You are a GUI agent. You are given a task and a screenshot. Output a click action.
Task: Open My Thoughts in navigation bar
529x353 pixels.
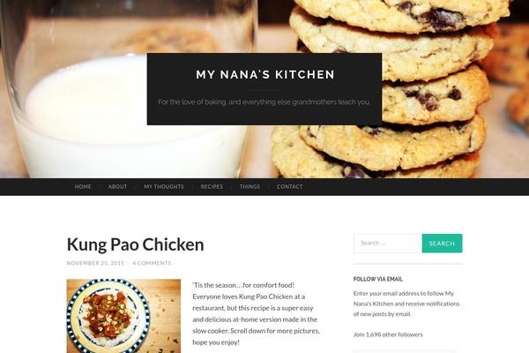click(x=164, y=186)
